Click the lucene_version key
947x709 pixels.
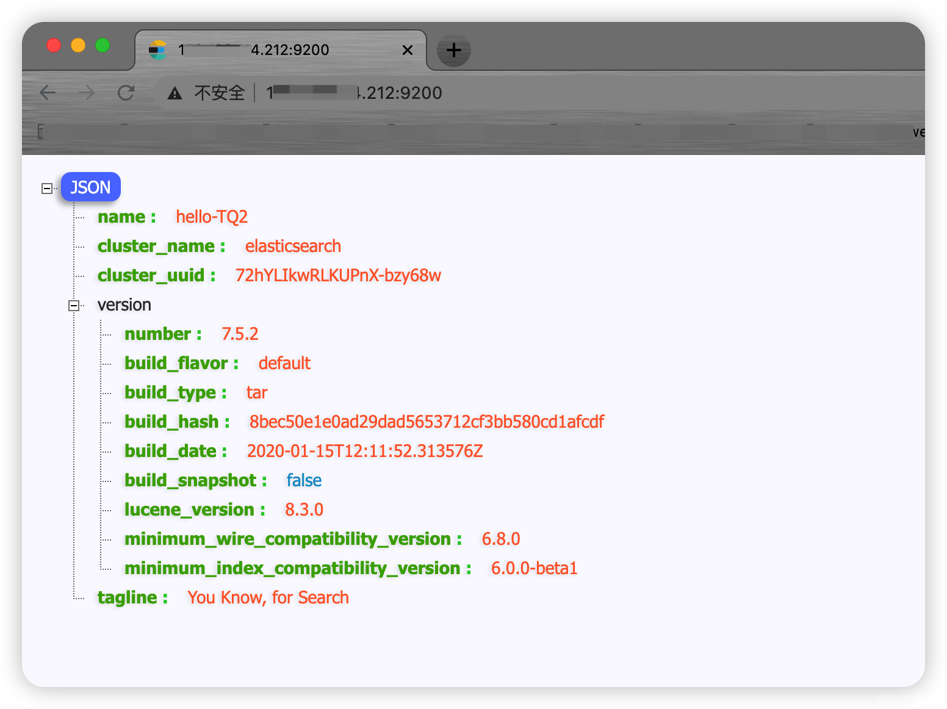[x=195, y=509]
